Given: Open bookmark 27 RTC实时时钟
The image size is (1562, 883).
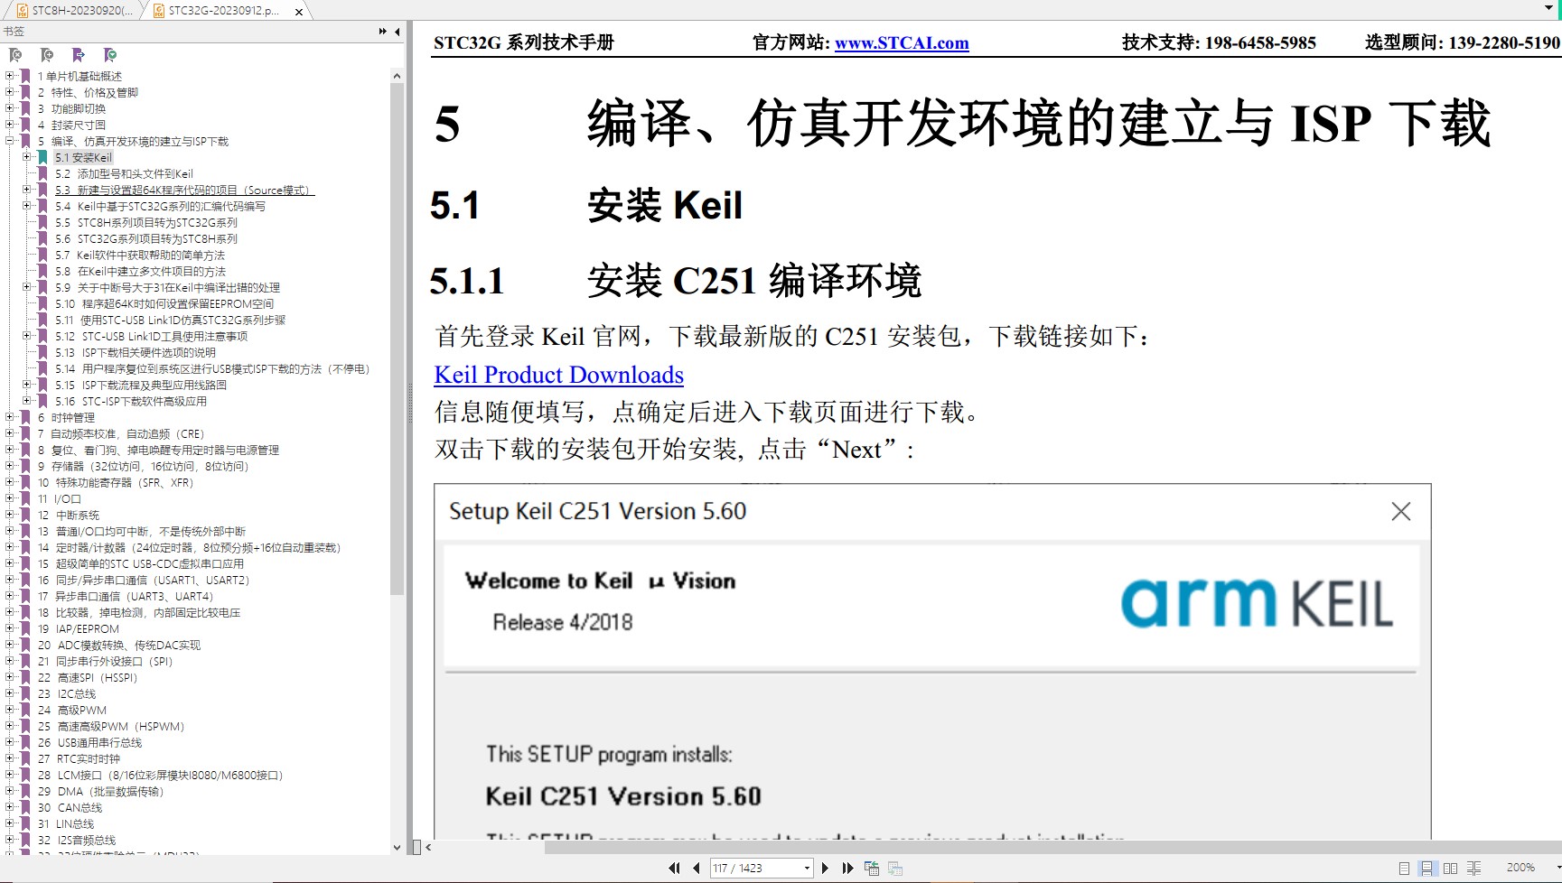Looking at the screenshot, I should (x=79, y=758).
